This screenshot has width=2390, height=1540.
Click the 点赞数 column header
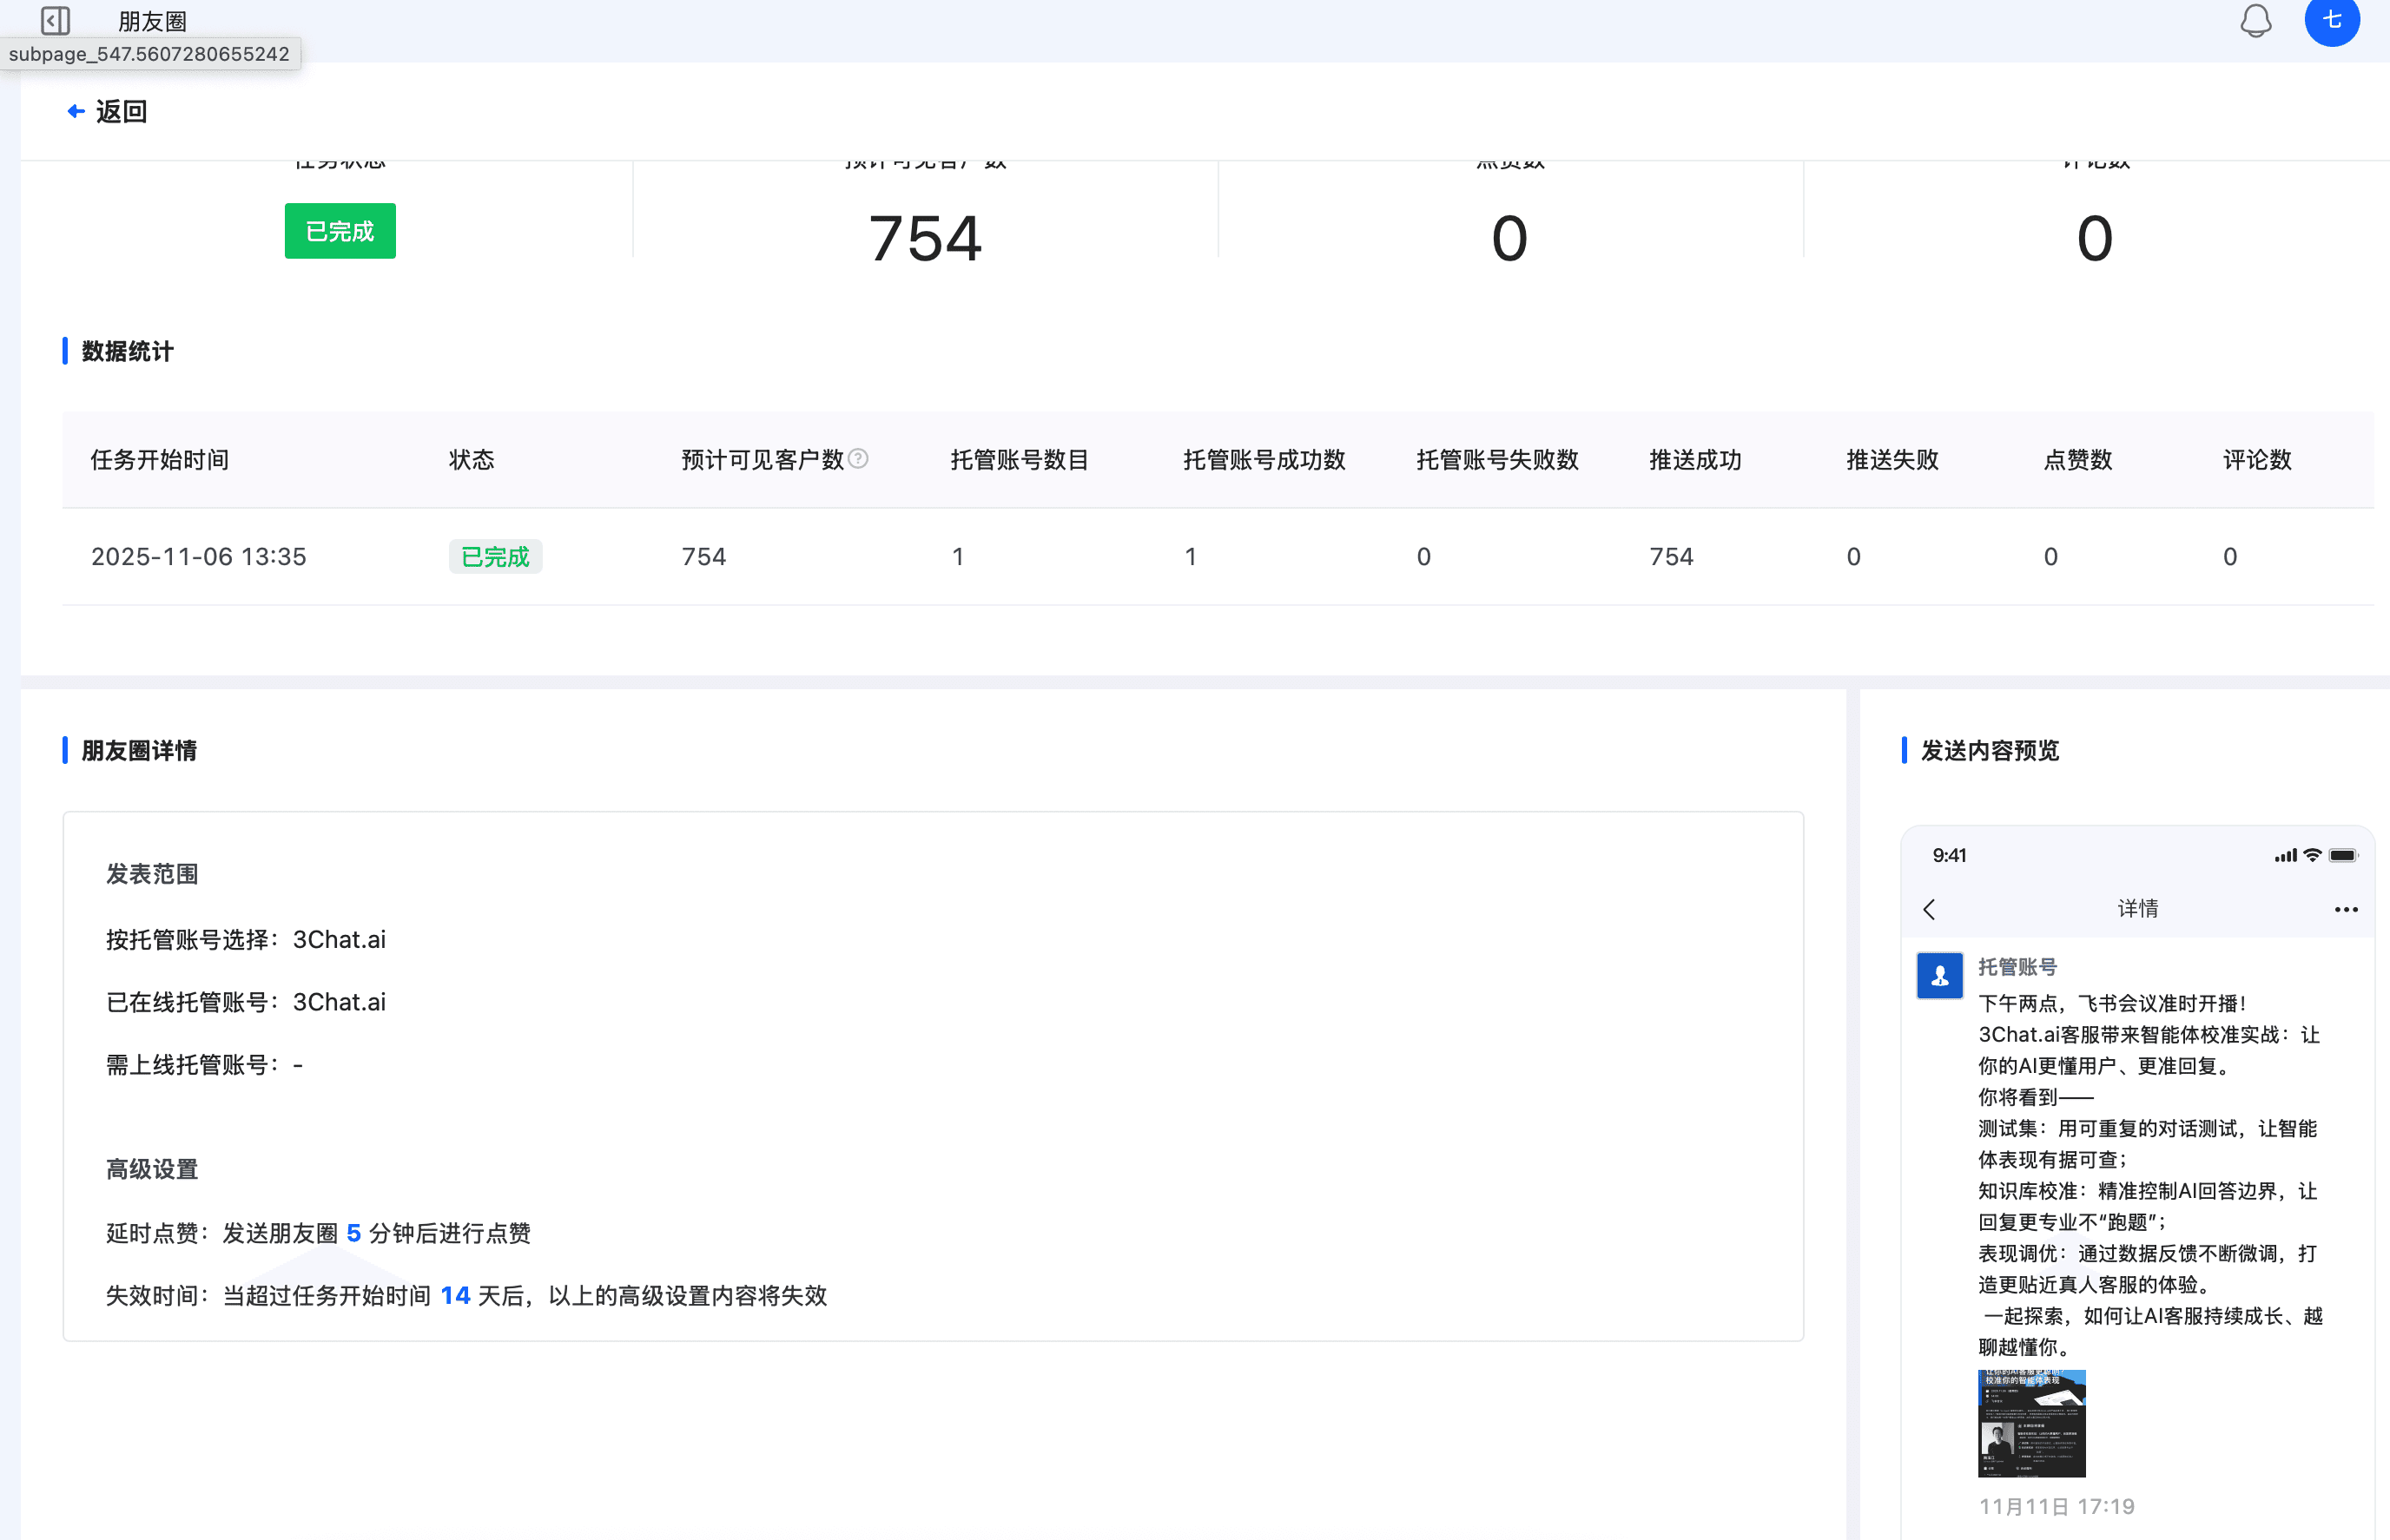[x=2076, y=459]
